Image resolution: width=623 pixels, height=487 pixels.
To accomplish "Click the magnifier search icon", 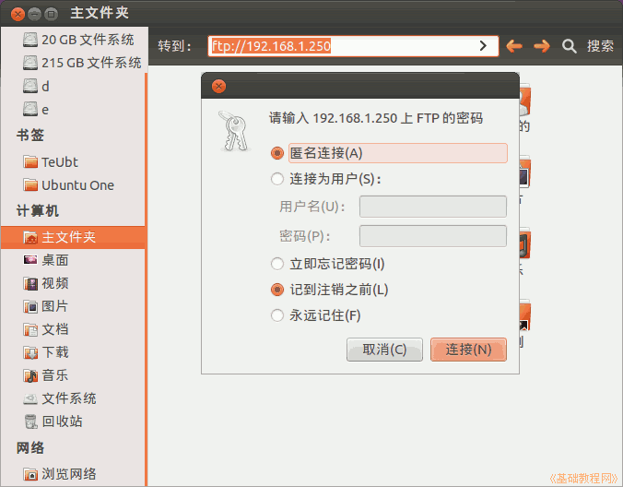I will tap(570, 46).
